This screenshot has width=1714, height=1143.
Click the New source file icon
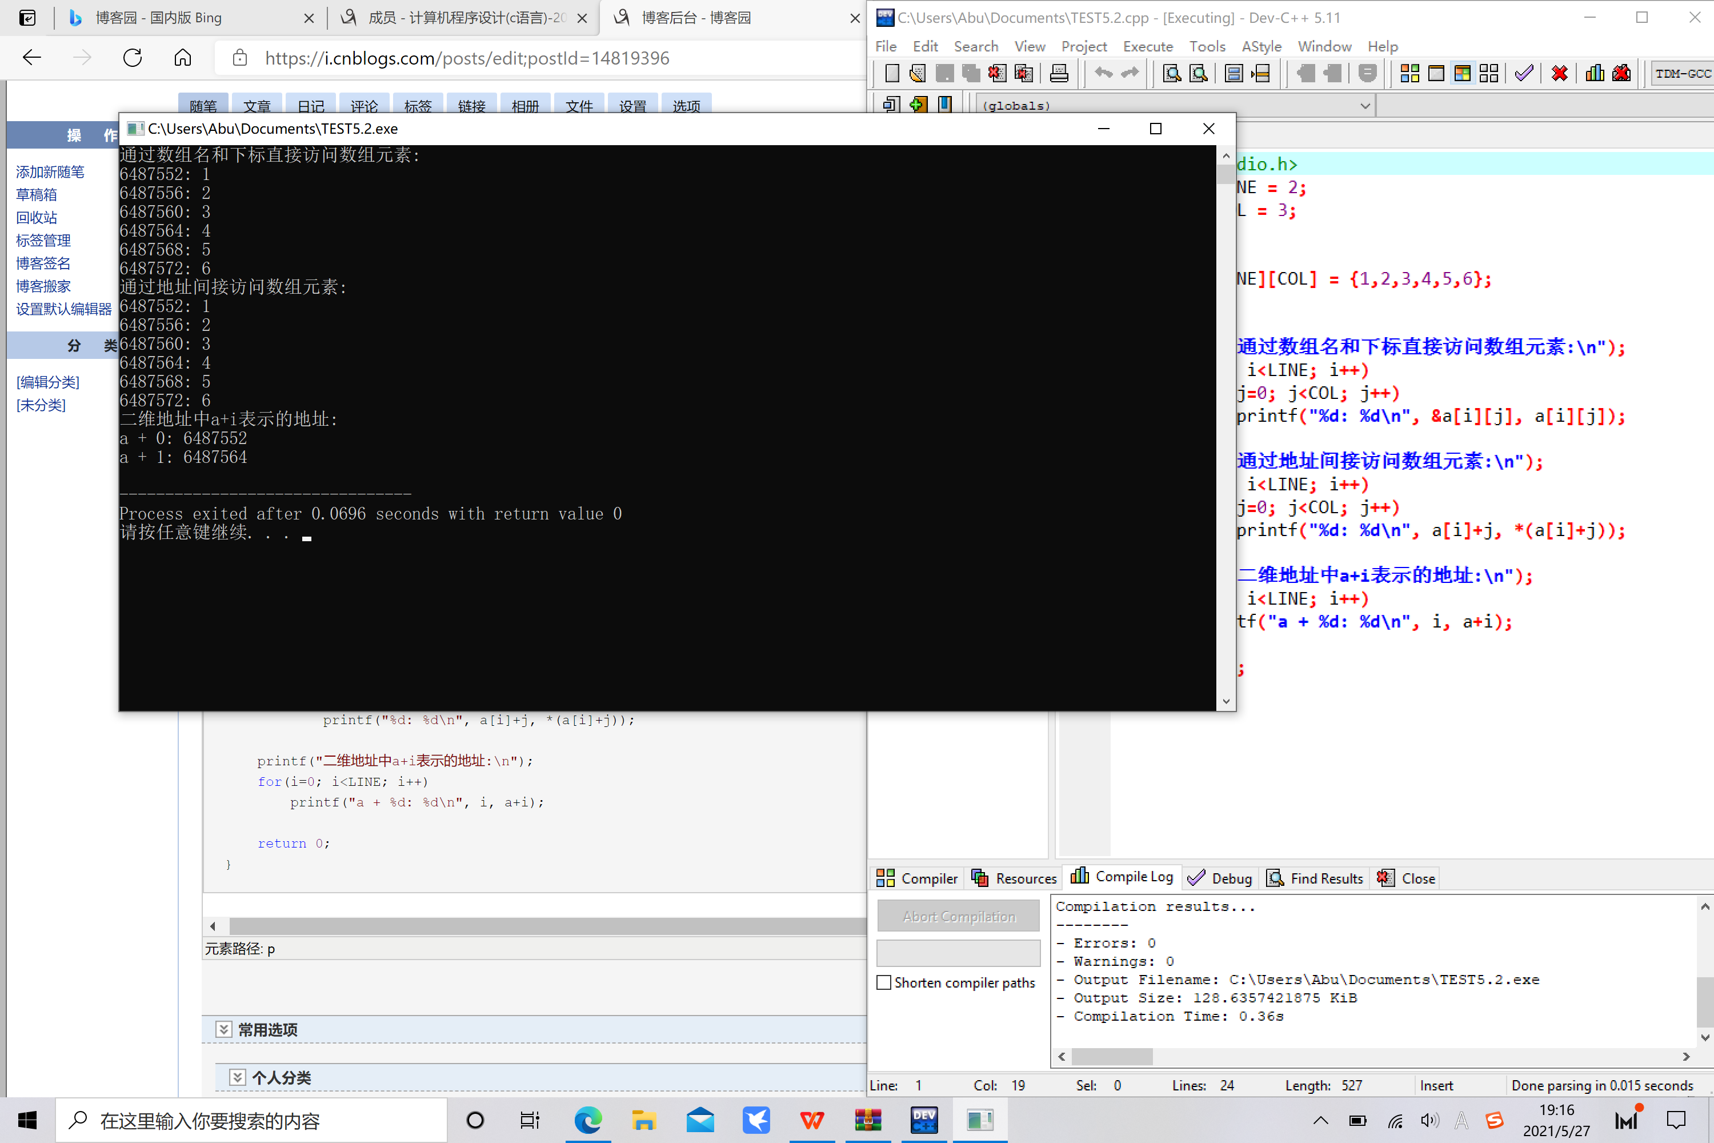point(891,74)
